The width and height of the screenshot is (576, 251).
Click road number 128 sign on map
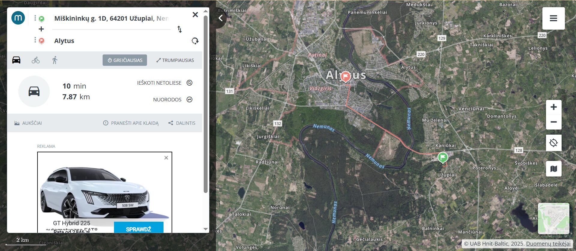[519, 150]
